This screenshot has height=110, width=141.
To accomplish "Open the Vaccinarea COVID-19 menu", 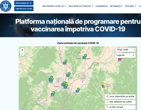I will click(54, 6).
